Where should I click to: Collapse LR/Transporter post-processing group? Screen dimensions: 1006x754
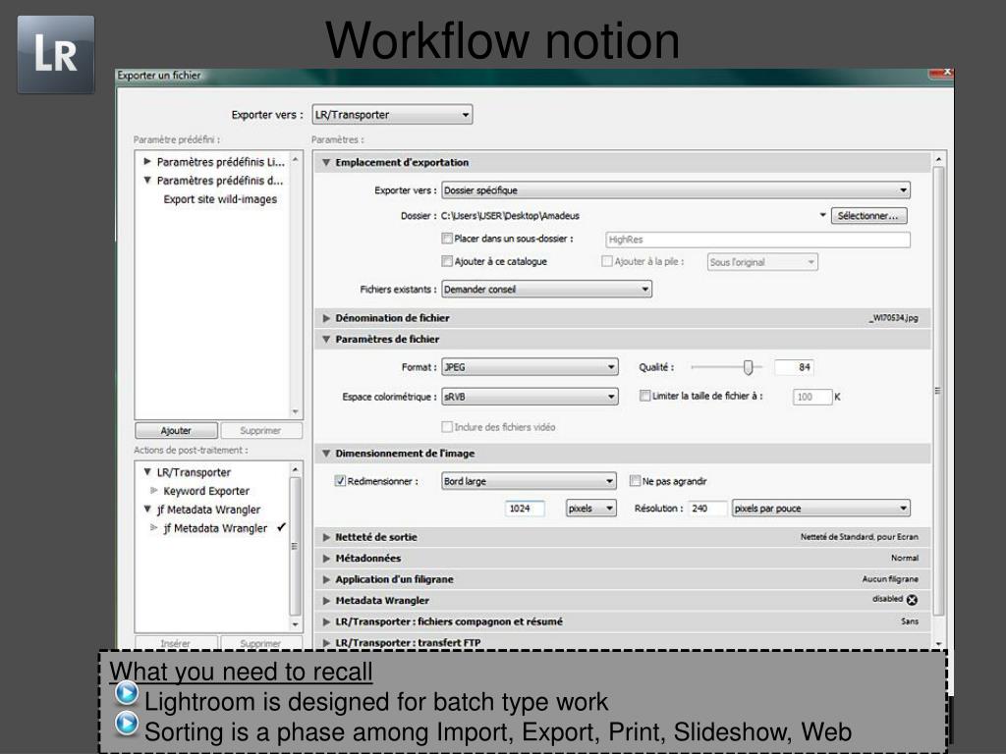147,472
